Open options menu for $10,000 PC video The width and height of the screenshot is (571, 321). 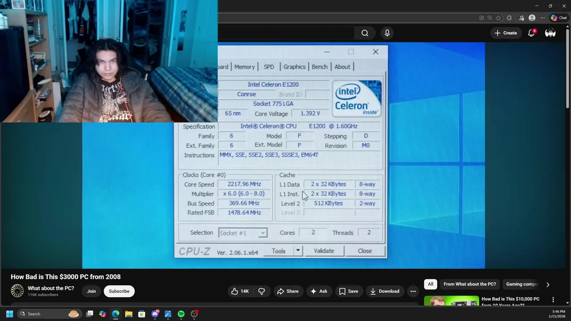tap(553, 300)
